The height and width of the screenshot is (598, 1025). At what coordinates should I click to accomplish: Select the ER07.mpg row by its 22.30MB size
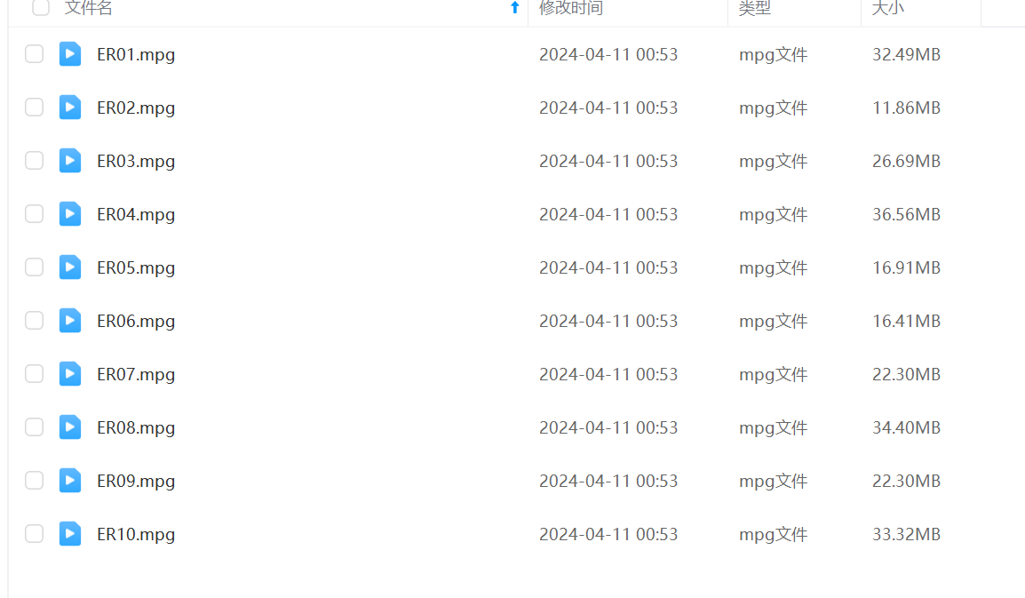906,374
